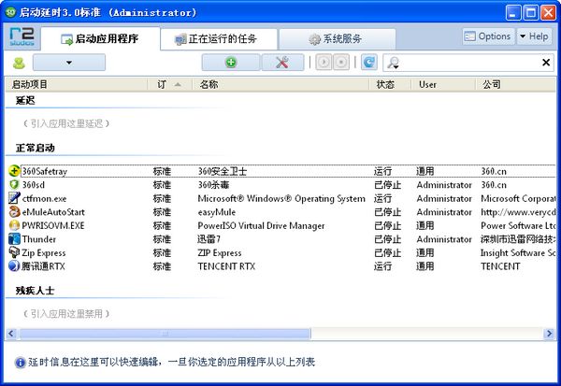
Task: Click the wrench and screwdriver tools button
Action: click(282, 63)
